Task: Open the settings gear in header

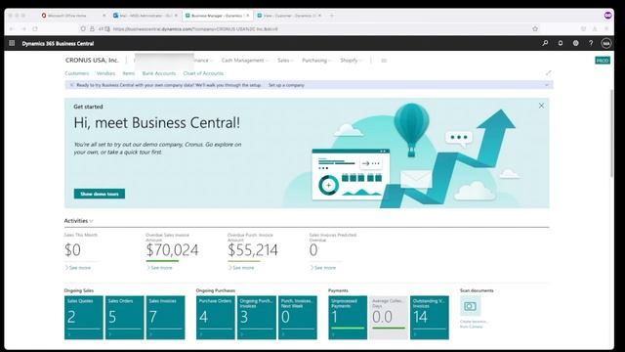Action: [x=575, y=43]
